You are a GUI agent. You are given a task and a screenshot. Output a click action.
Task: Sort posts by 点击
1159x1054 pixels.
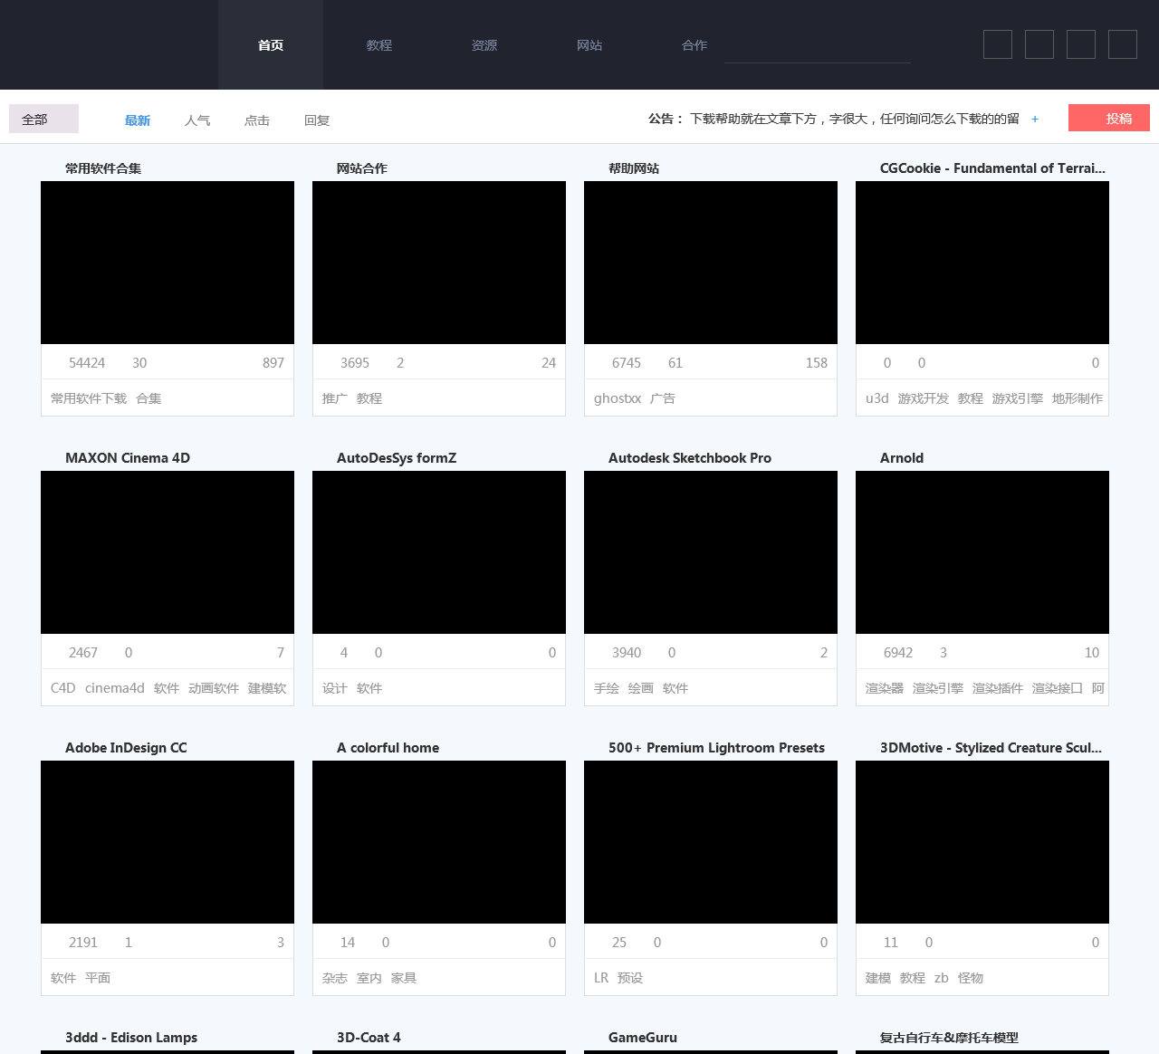[257, 120]
